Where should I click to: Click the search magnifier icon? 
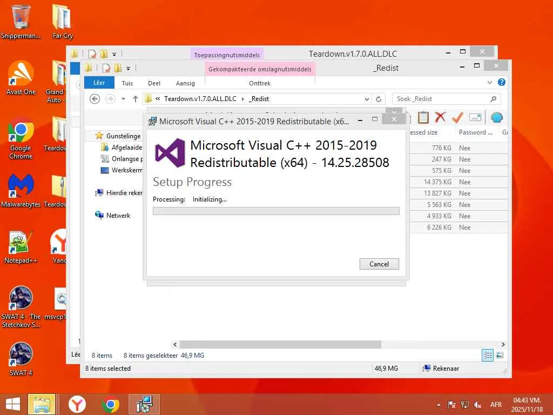tap(494, 99)
